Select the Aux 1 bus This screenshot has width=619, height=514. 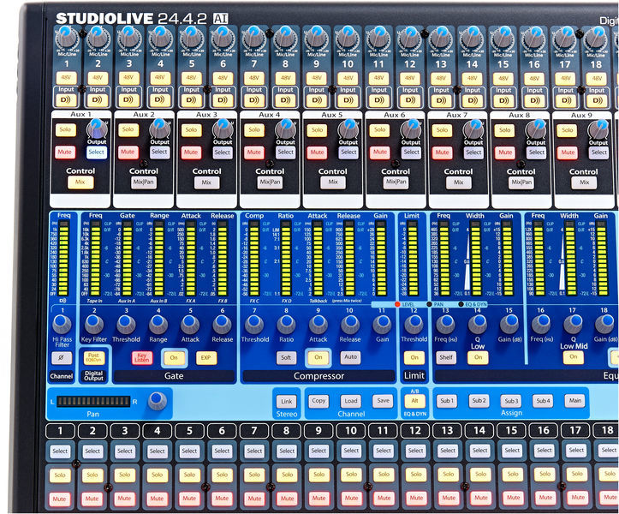click(97, 152)
